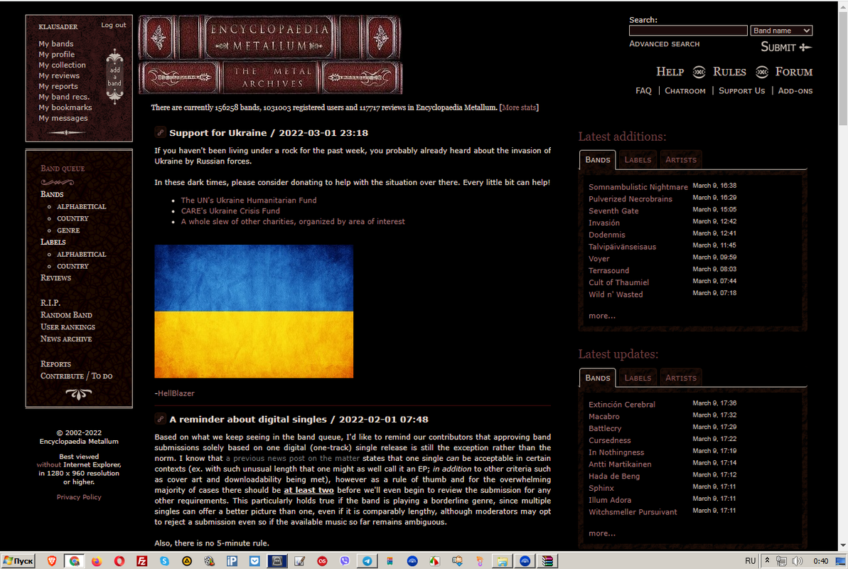The height and width of the screenshot is (569, 848).
Task: Click 'more...' under Latest additions
Action: [602, 316]
